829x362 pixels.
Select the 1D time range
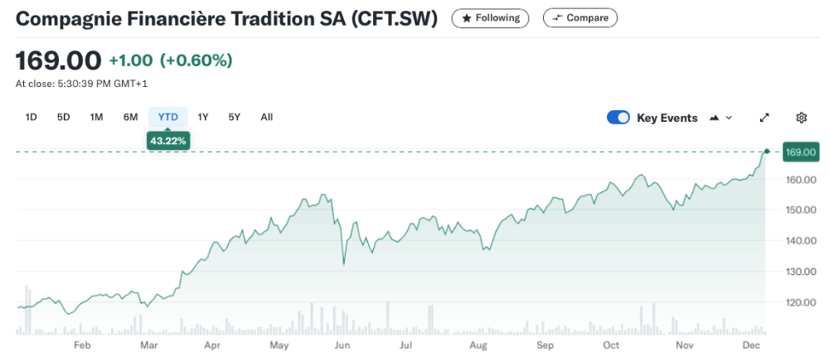tap(32, 117)
